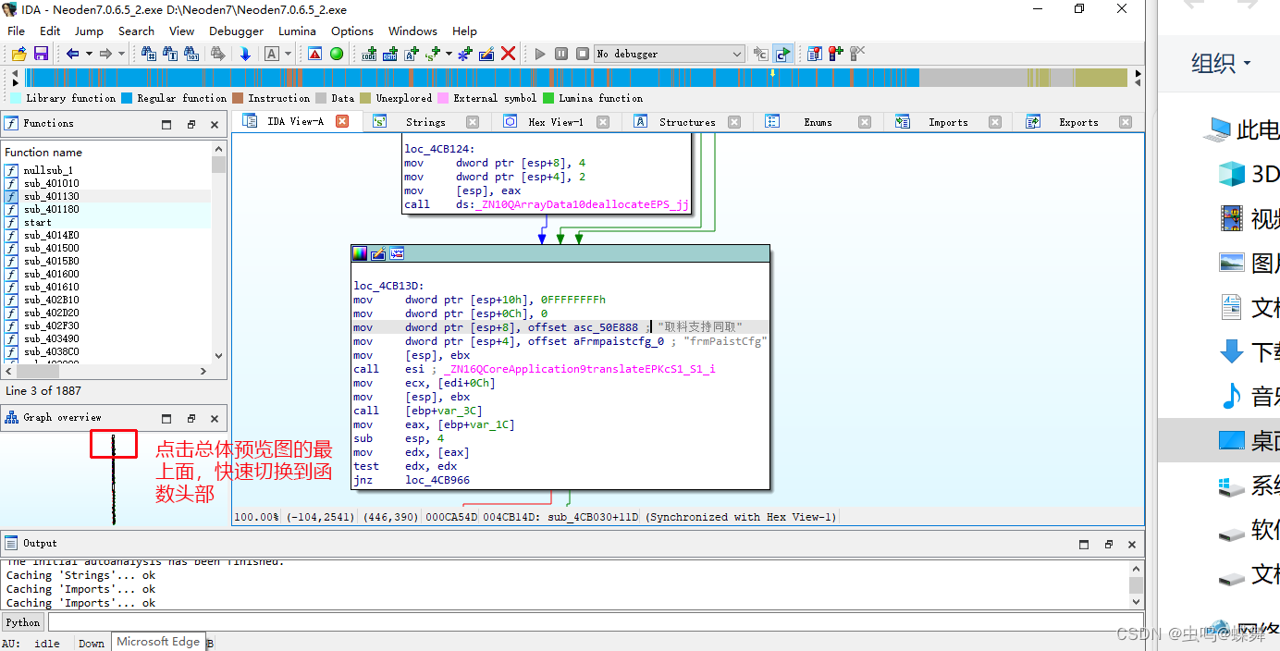Viewport: 1280px width, 651px height.
Task: Switch to the Hex View-1 tab
Action: click(556, 122)
